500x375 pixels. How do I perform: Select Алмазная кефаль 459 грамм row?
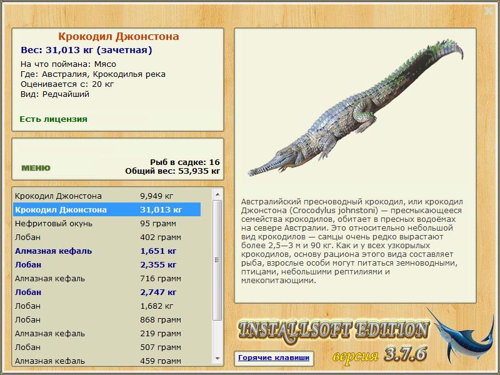[x=107, y=361]
